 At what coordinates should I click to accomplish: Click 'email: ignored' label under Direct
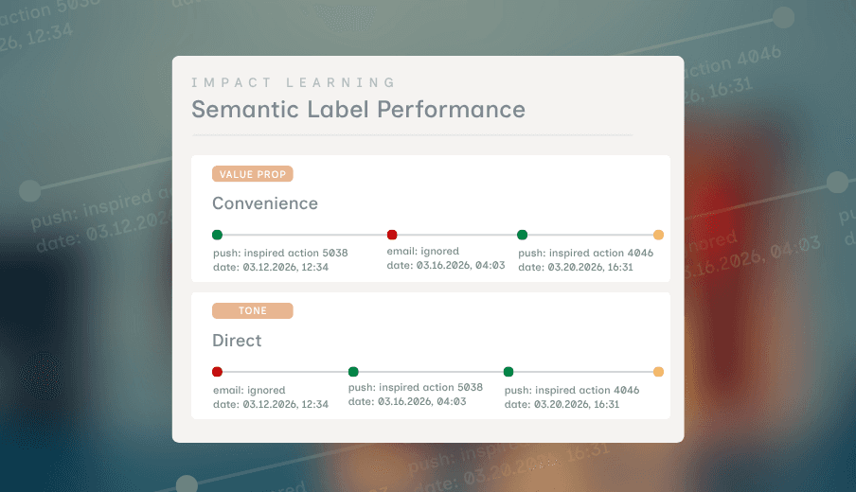click(249, 390)
